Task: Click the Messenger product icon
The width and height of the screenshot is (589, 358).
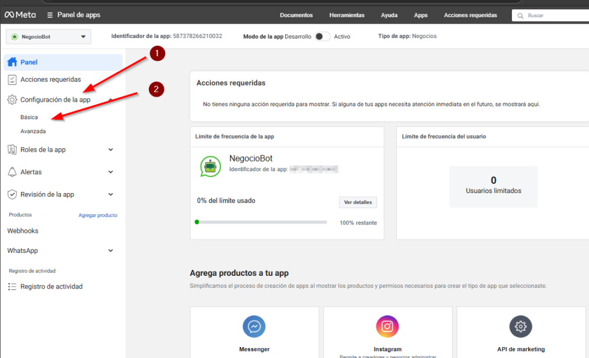Action: [254, 326]
